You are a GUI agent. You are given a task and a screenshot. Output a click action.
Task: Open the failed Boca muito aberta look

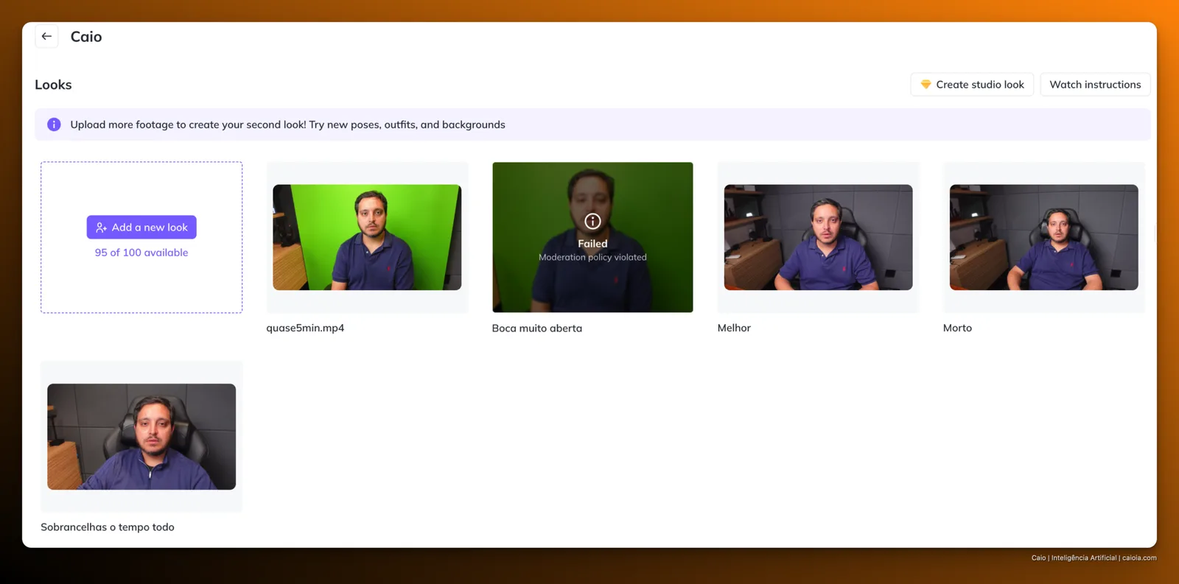click(592, 237)
